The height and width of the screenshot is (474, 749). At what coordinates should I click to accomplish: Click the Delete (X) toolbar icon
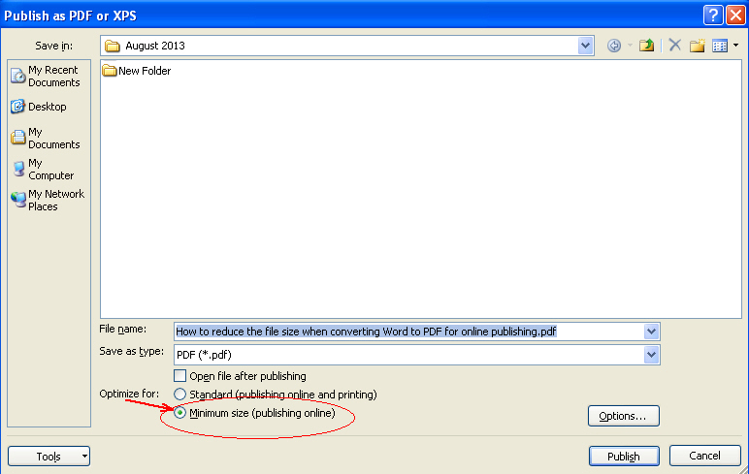[674, 46]
